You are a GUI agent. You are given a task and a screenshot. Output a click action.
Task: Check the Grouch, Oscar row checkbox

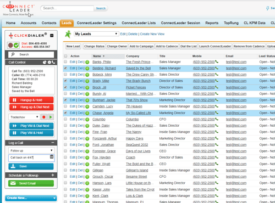[x=65, y=177]
